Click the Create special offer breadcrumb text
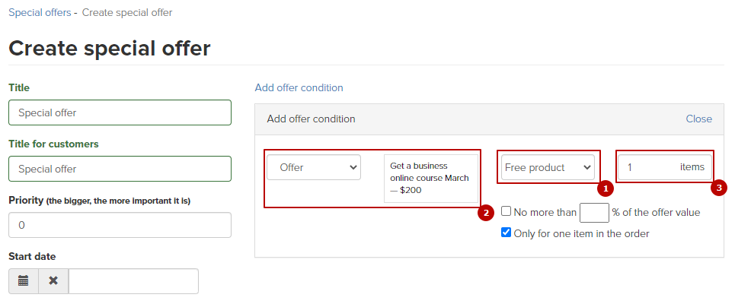 coord(127,13)
